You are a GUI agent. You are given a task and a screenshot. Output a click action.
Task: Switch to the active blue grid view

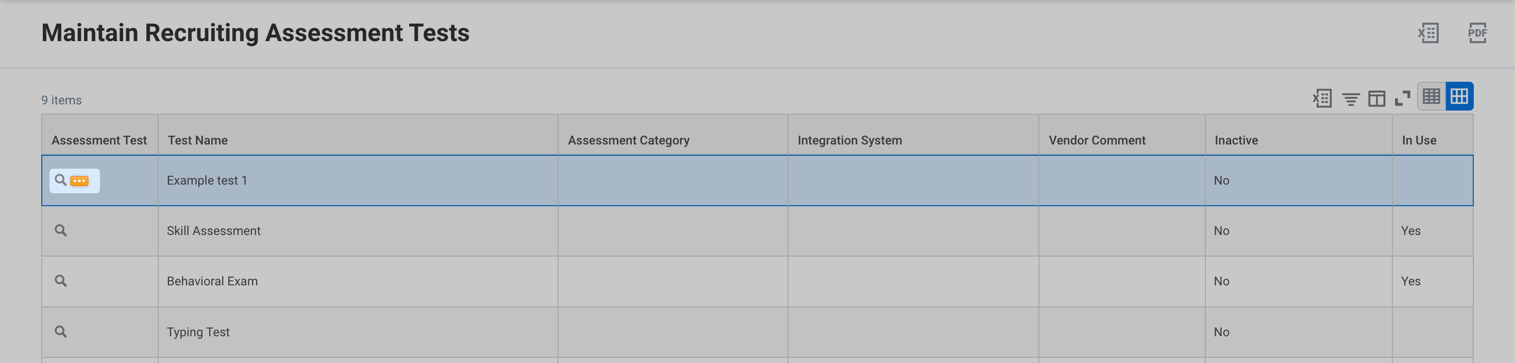[1459, 96]
